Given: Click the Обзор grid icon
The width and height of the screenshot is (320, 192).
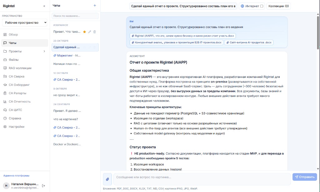Looking at the screenshot, I should (5, 35).
